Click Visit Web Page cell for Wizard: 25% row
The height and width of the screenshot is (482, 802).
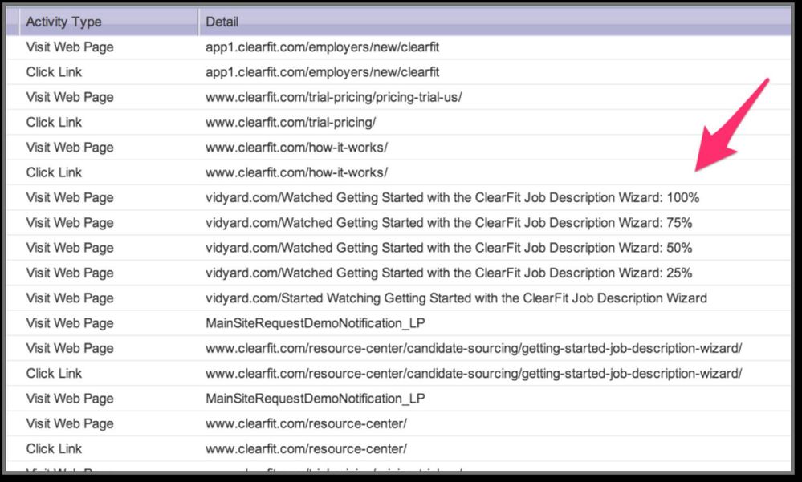tap(70, 273)
